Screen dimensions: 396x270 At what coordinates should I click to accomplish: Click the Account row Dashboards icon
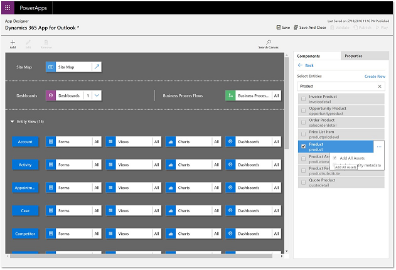[x=230, y=142]
